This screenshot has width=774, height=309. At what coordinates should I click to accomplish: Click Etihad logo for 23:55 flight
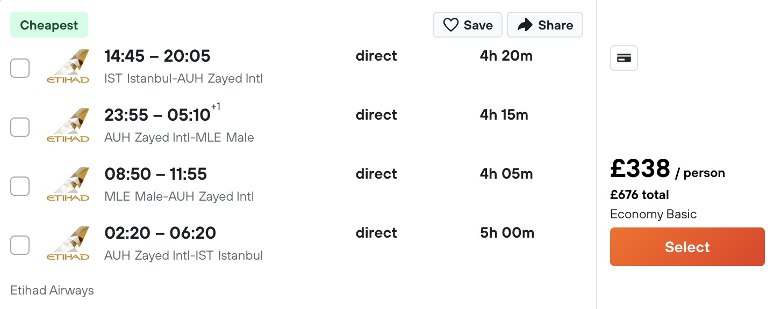(68, 126)
